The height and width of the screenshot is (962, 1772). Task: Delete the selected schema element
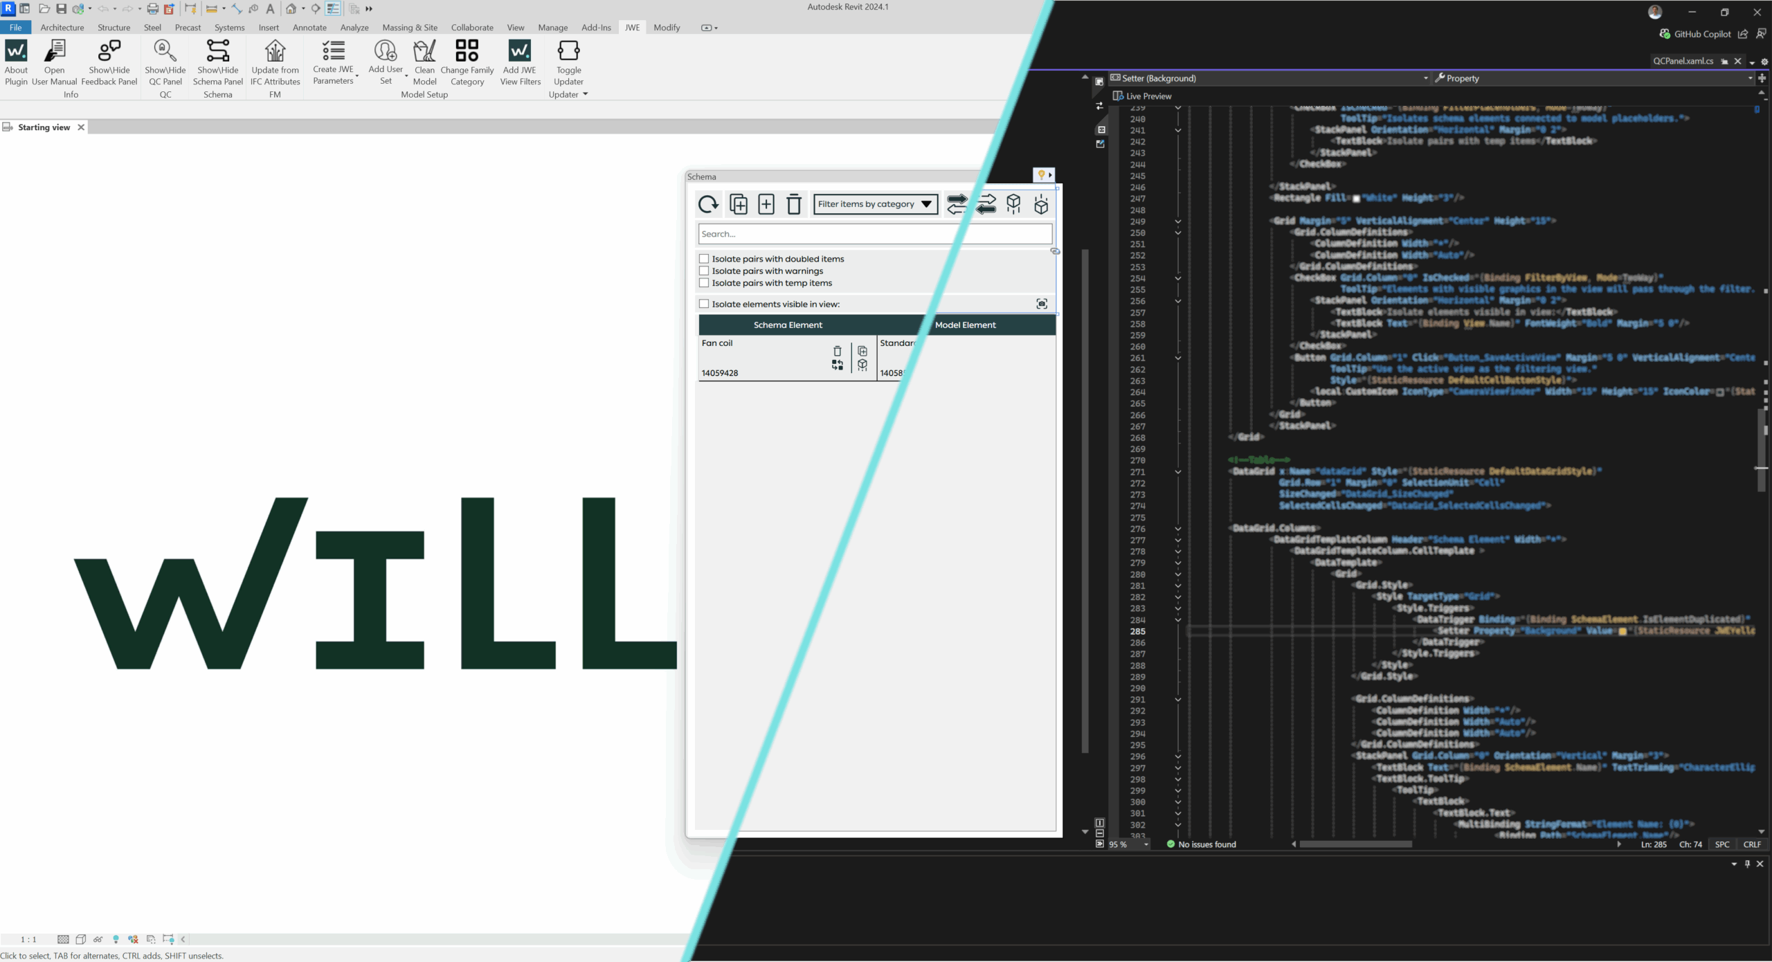(x=793, y=203)
